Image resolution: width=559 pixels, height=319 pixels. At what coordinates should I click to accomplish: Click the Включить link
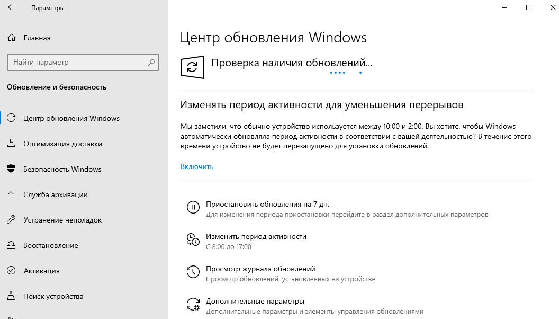tap(197, 166)
